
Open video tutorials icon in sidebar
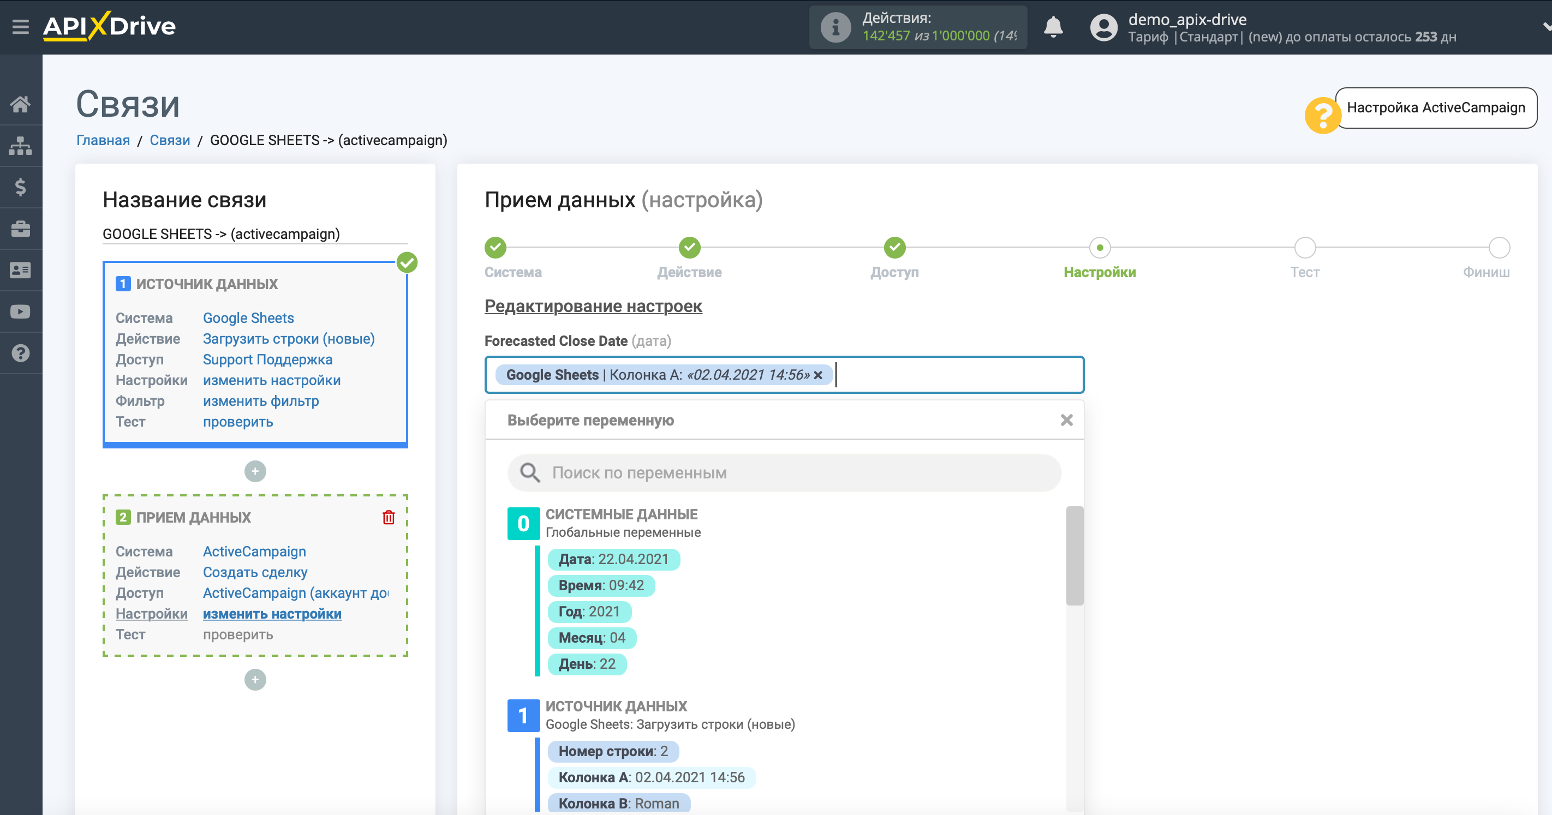tap(21, 312)
